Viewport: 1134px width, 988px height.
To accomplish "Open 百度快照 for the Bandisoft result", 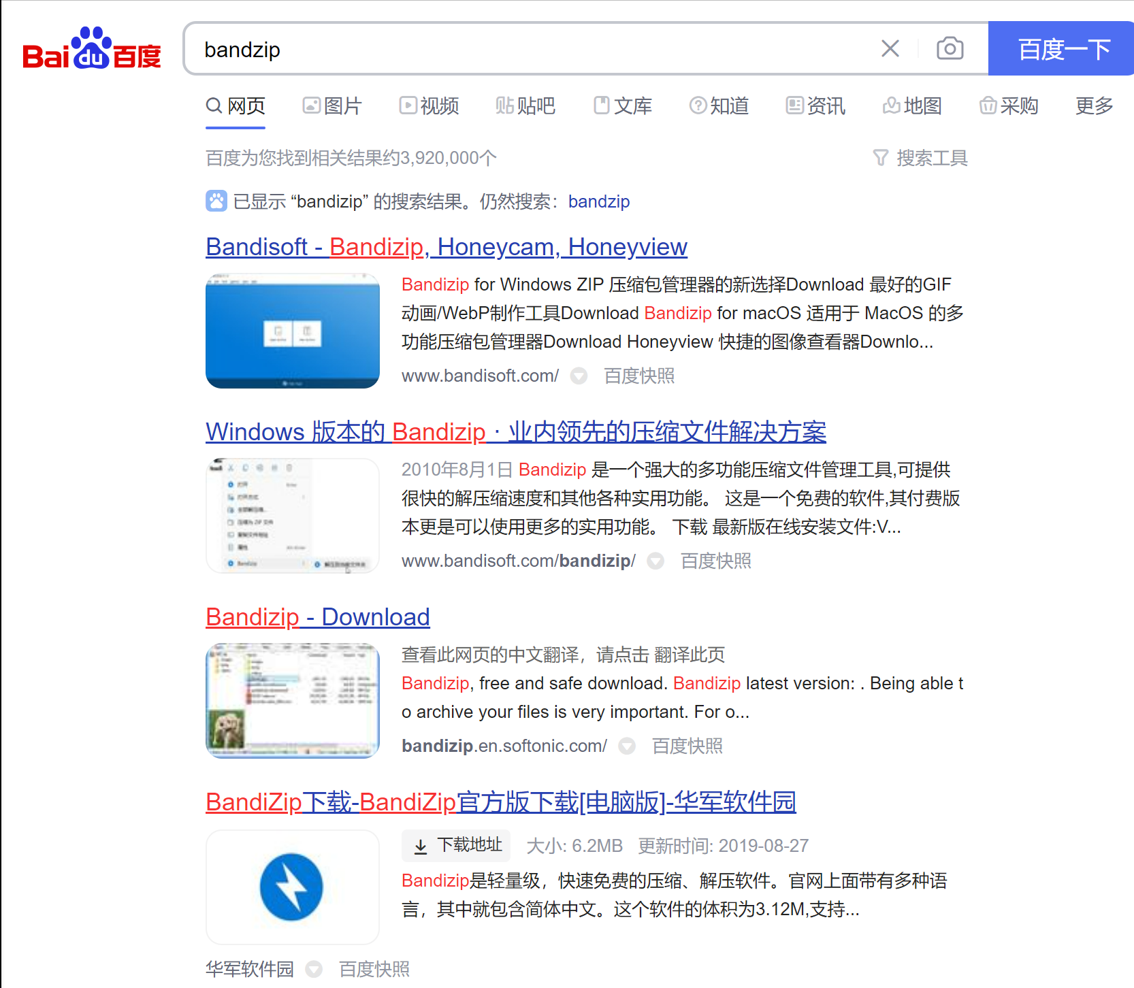I will click(638, 376).
